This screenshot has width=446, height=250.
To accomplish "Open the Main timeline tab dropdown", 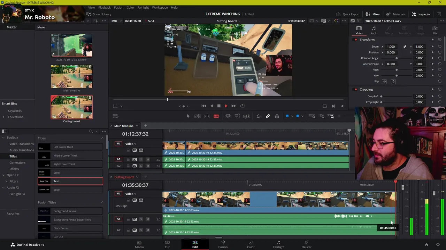I will [137, 126].
